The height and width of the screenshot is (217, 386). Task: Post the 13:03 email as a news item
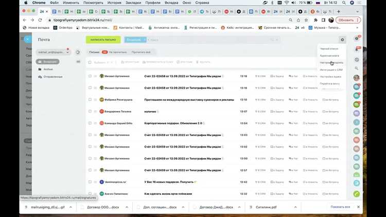click(x=310, y=135)
